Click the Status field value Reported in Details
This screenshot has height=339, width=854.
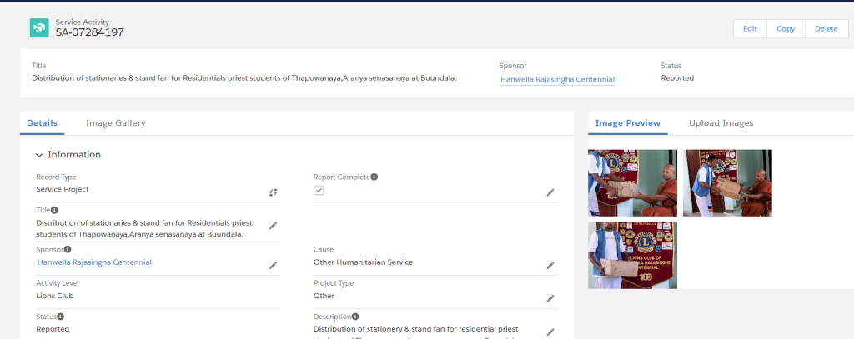(x=53, y=329)
